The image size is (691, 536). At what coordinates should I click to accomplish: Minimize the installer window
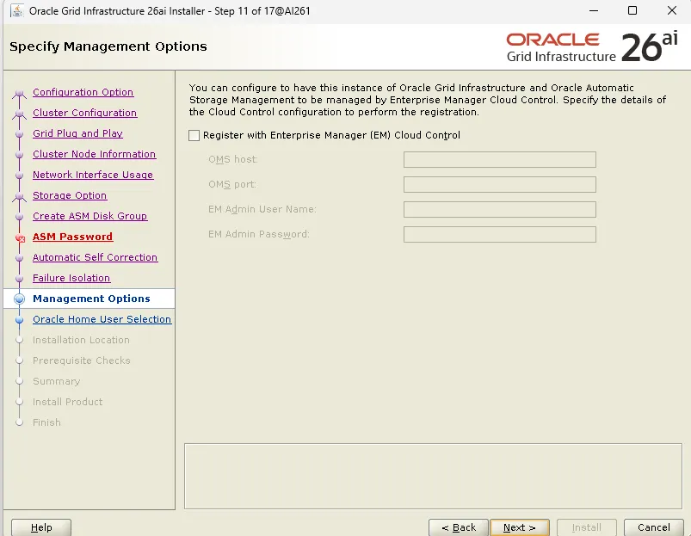594,10
